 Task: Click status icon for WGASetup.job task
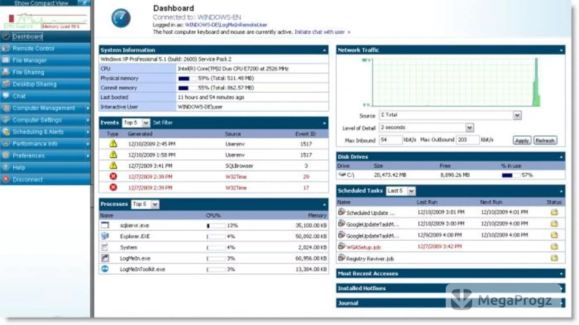(554, 247)
